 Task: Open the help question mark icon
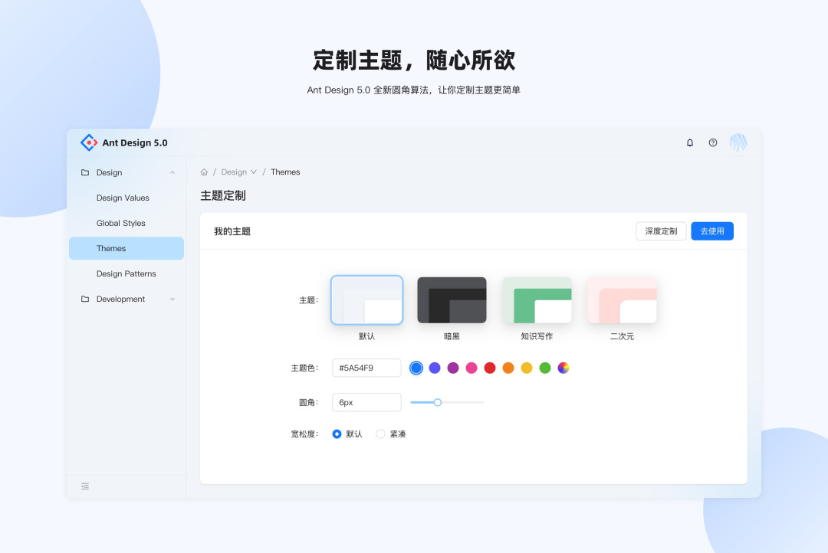[x=713, y=142]
